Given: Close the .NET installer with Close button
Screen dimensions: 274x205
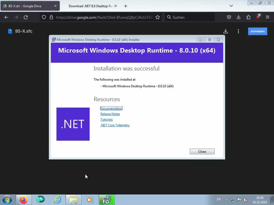Looking at the screenshot, I should click(202, 152).
